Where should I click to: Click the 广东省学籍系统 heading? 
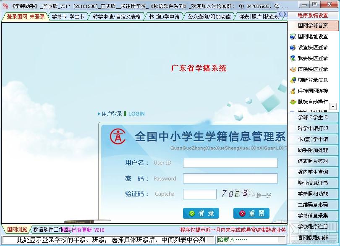(x=199, y=68)
